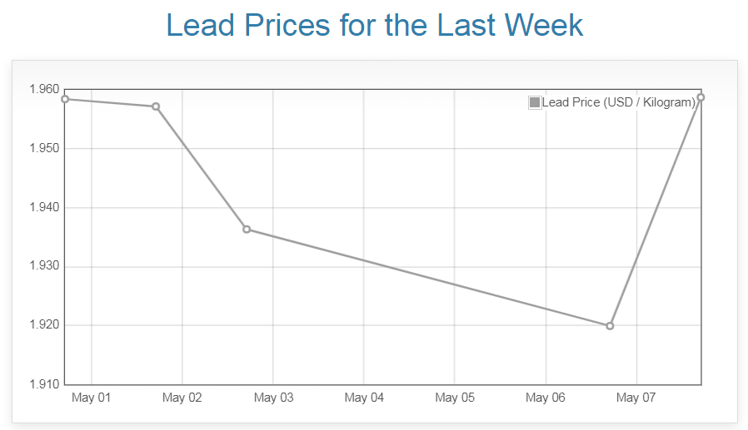Screen dimensions: 748x430
Task: Click the May 05 x-axis label
Action: tap(455, 398)
